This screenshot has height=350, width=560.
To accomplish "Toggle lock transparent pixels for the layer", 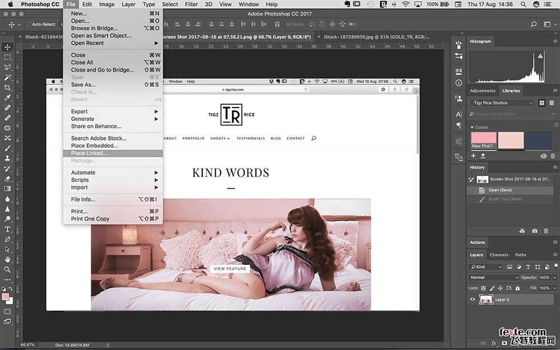I will pyautogui.click(x=484, y=288).
